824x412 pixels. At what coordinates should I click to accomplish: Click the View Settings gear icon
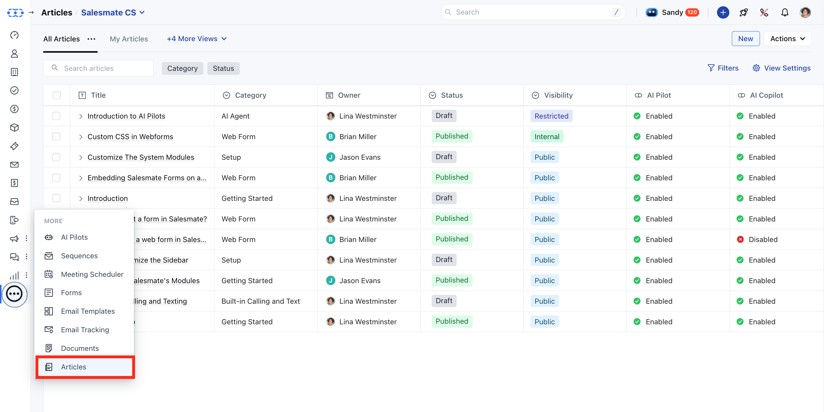pos(756,68)
